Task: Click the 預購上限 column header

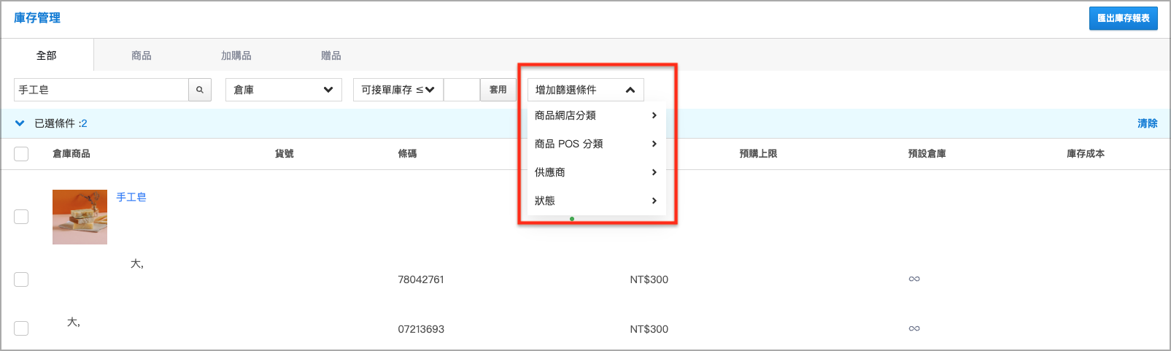Action: [x=758, y=154]
